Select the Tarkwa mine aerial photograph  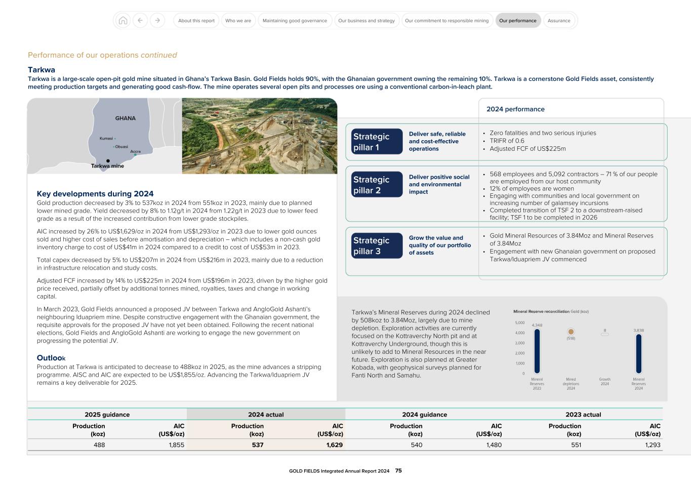point(259,135)
